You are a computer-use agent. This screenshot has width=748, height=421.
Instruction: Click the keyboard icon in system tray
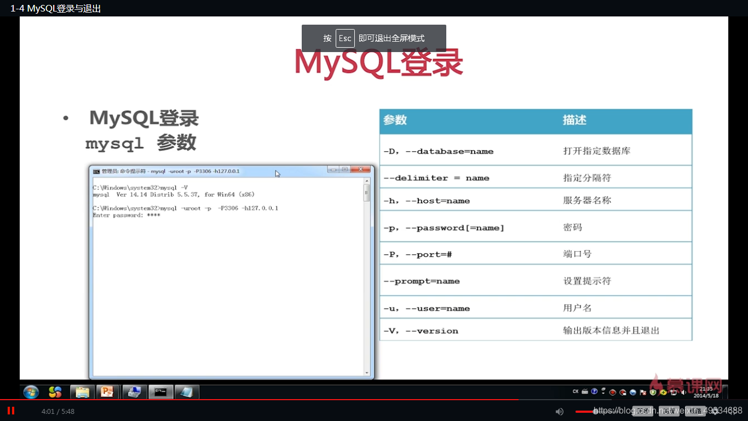tap(584, 392)
